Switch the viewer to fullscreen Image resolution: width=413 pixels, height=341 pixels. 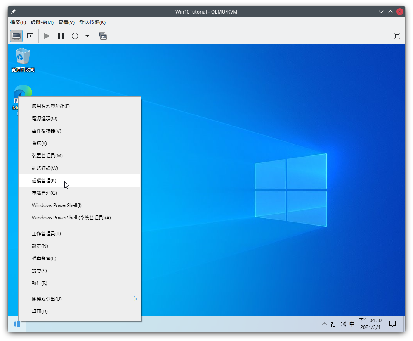point(397,36)
